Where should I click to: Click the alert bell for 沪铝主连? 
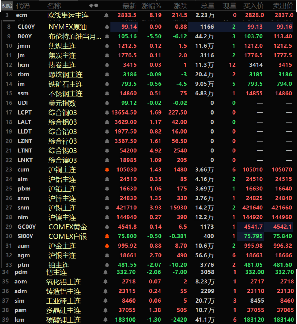(x=107, y=179)
